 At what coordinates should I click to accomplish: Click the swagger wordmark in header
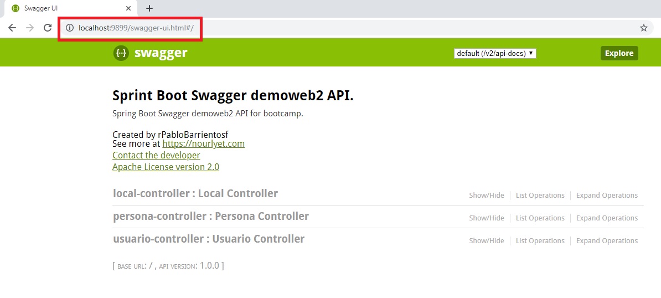[161, 53]
